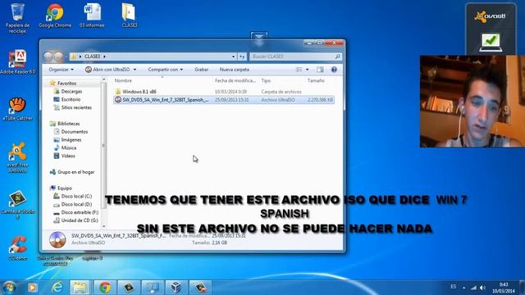Viewport: 525px width, 295px height.
Task: Click the network signal tray icon
Action: tap(473, 288)
